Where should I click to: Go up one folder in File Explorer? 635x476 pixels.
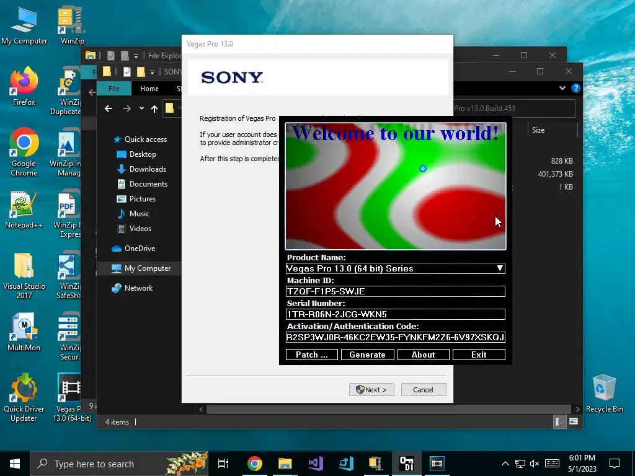[x=154, y=108]
